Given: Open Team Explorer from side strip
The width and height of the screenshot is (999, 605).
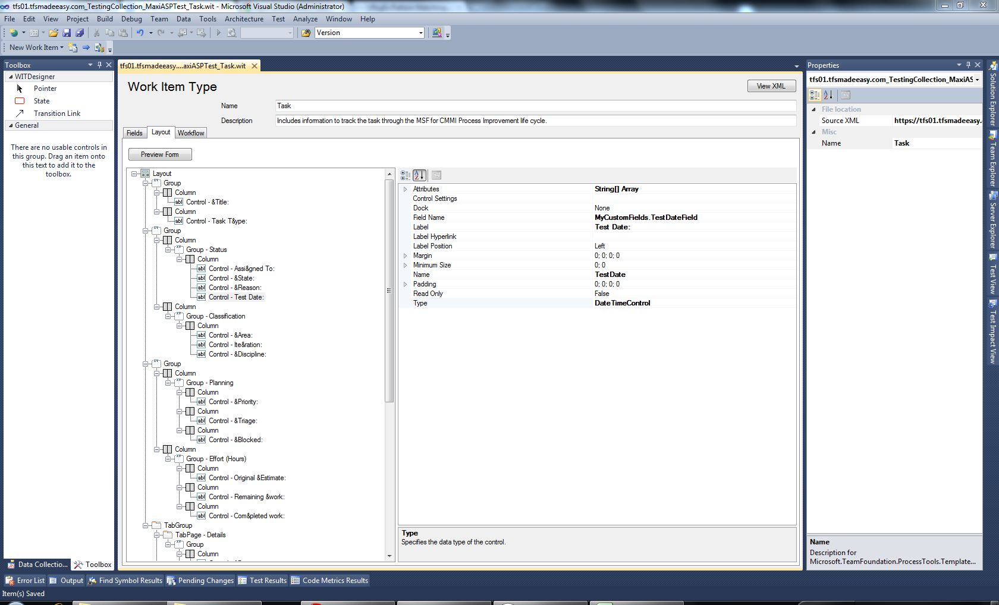Looking at the screenshot, I should 992,159.
